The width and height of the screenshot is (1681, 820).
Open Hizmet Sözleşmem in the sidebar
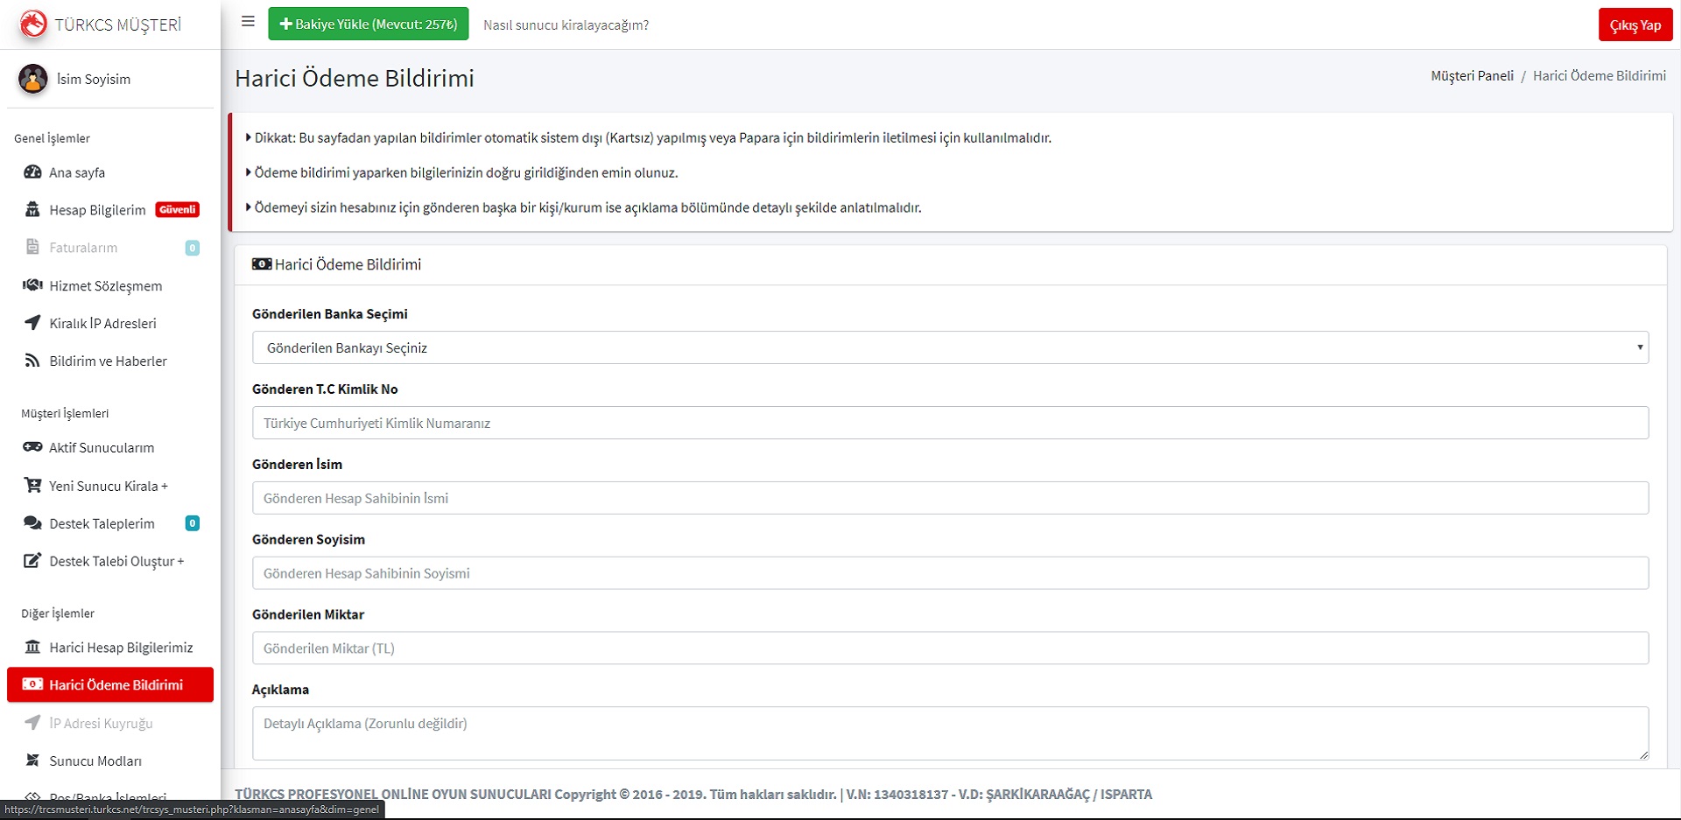pyautogui.click(x=105, y=286)
